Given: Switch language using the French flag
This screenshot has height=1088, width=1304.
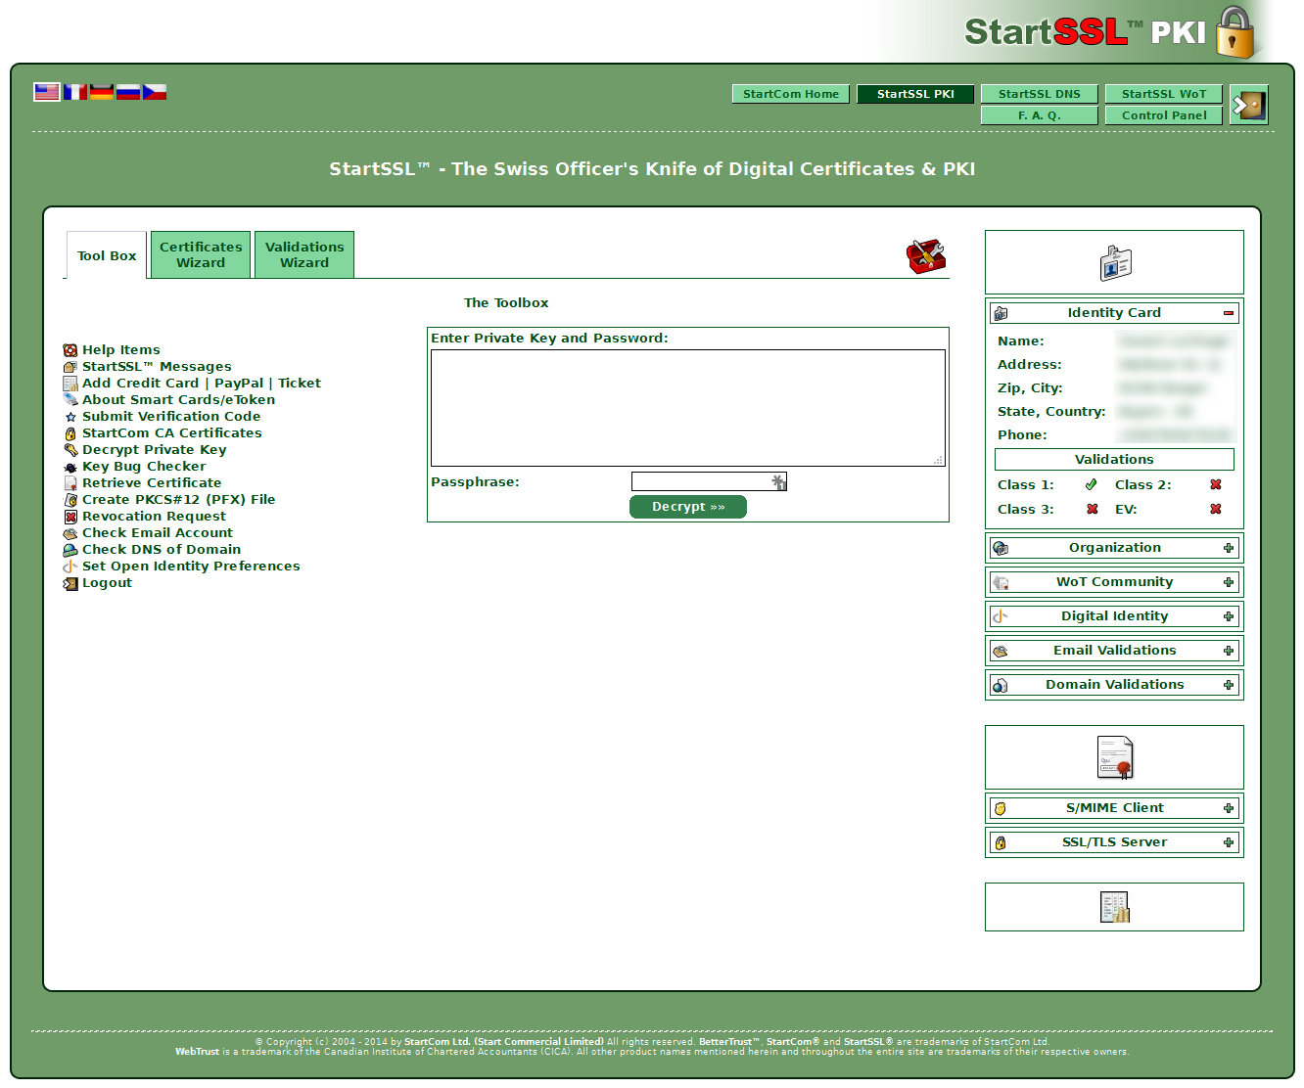Looking at the screenshot, I should pyautogui.click(x=75, y=92).
